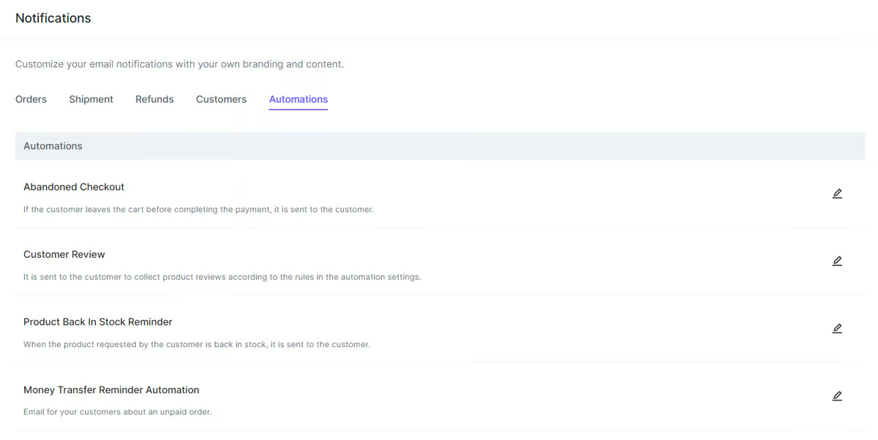Click the Automations tab
Image resolution: width=878 pixels, height=440 pixels.
(x=299, y=99)
